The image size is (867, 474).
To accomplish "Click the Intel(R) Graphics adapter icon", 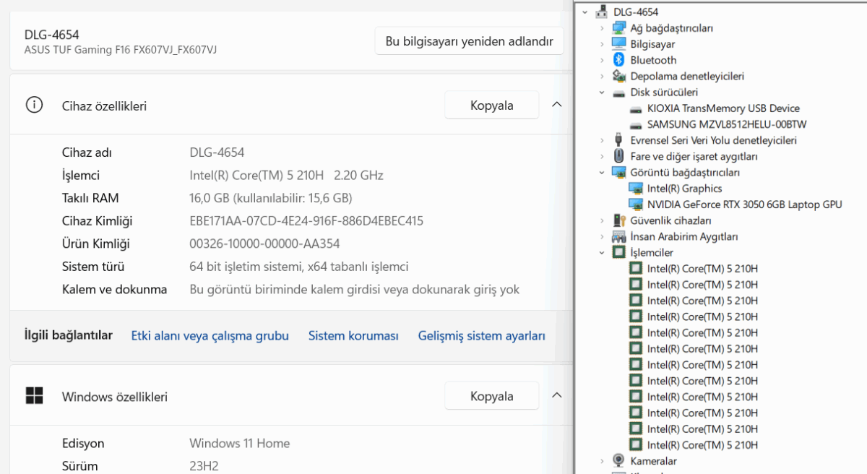I will click(636, 189).
